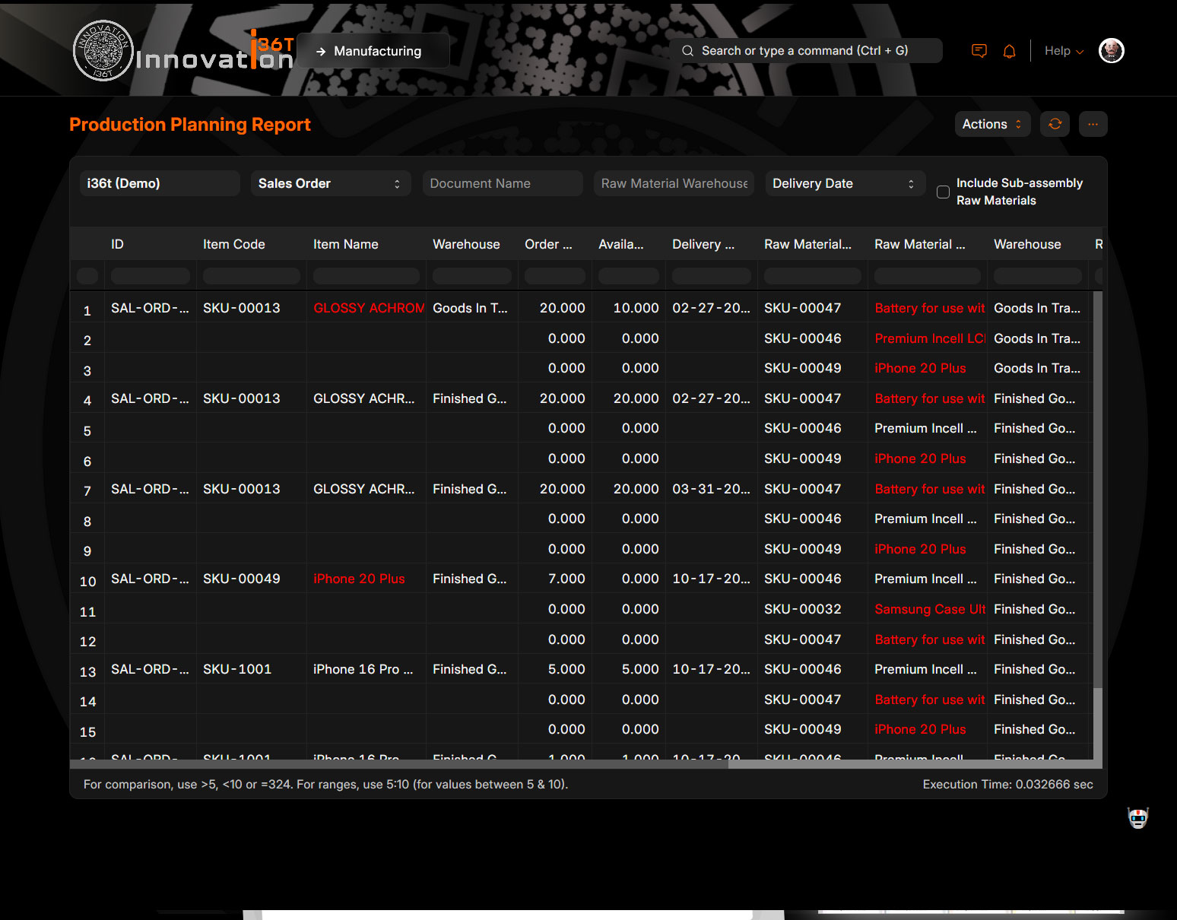Open the user profile avatar
The height and width of the screenshot is (920, 1177).
tap(1111, 51)
